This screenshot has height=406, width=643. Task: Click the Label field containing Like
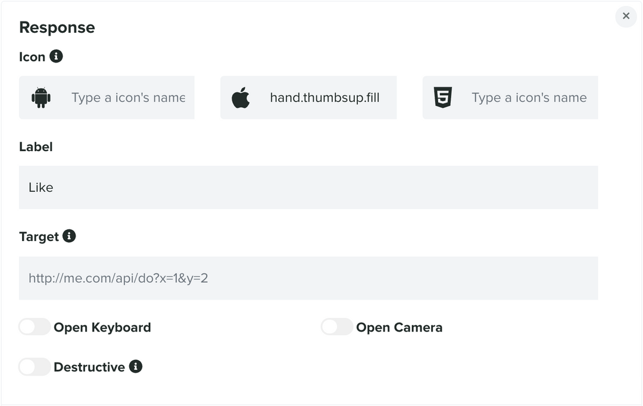[308, 188]
